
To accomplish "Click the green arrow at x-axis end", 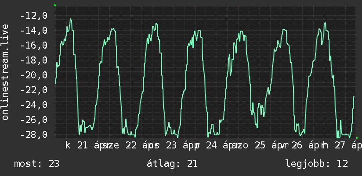I will click(357, 138).
